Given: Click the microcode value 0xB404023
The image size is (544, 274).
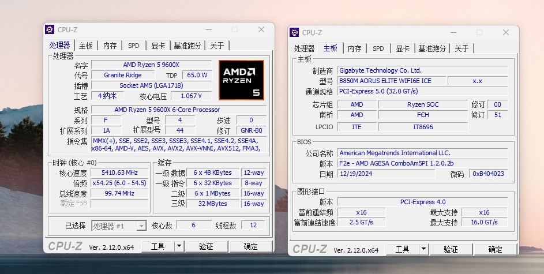Looking at the screenshot, I should (x=488, y=174).
